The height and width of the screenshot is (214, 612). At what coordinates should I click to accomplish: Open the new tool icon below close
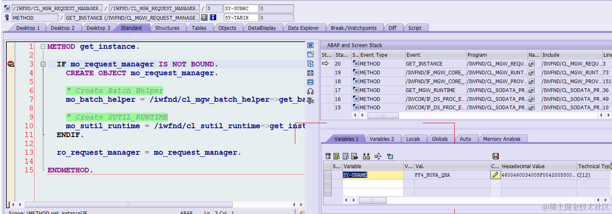coord(310,54)
